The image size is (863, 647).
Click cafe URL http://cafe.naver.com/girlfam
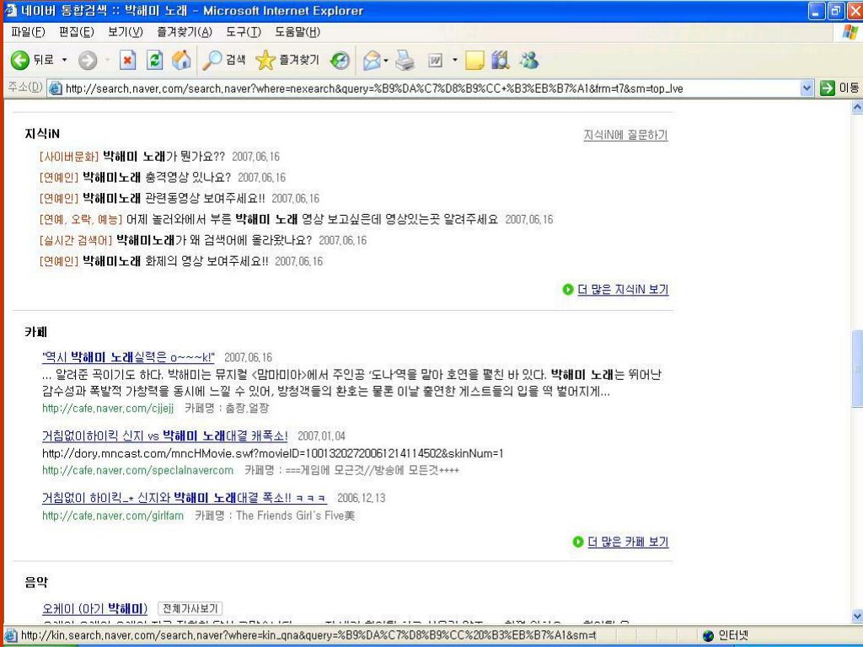113,516
